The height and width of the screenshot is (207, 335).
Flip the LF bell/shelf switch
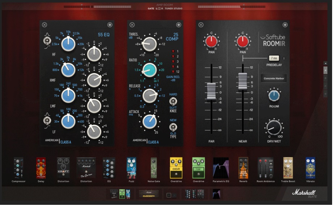coord(47,121)
